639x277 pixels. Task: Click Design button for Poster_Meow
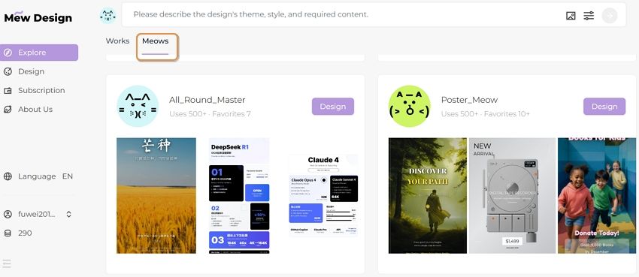604,107
